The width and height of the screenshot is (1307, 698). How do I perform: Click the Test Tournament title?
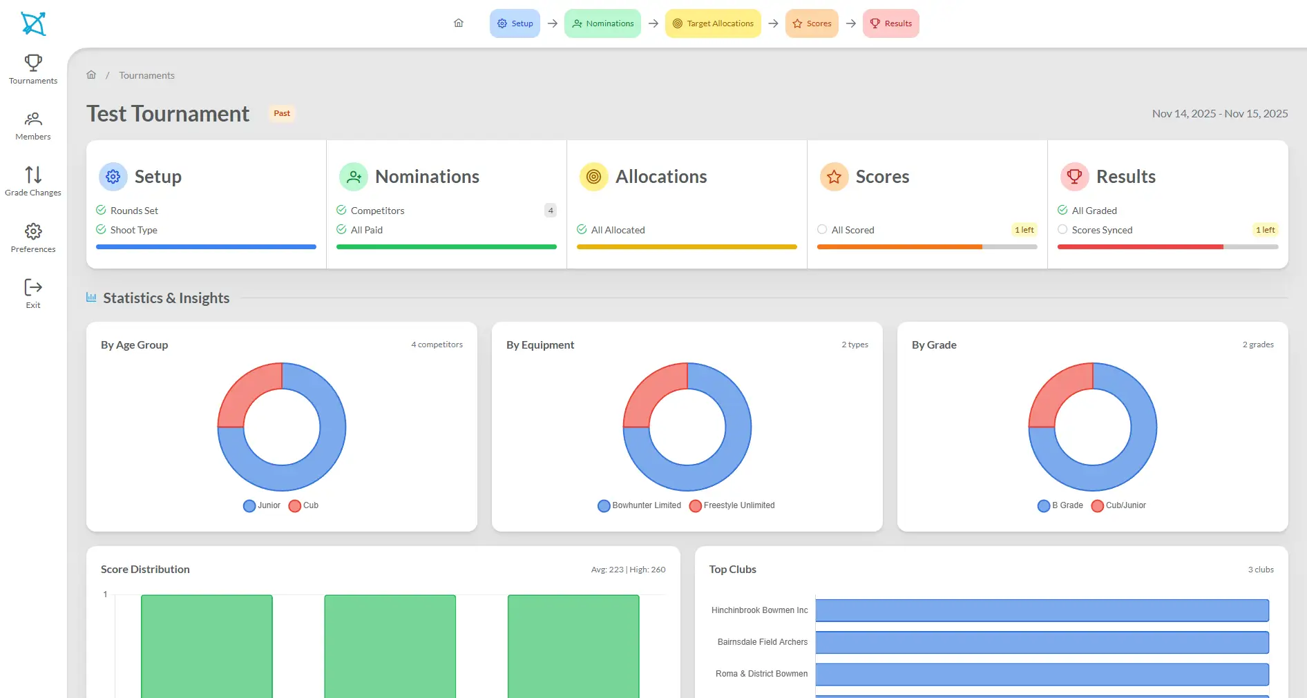tap(168, 114)
